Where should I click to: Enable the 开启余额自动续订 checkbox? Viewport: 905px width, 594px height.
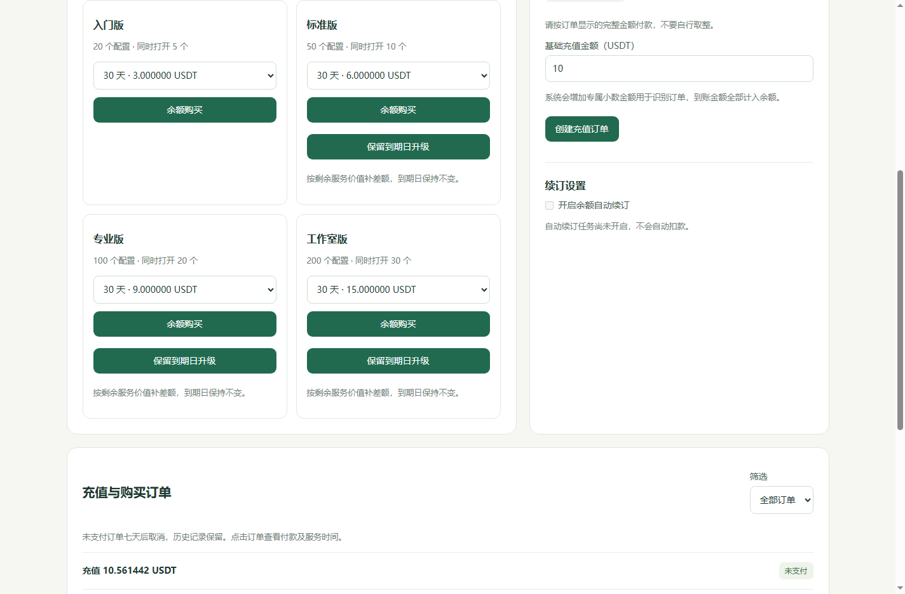550,205
